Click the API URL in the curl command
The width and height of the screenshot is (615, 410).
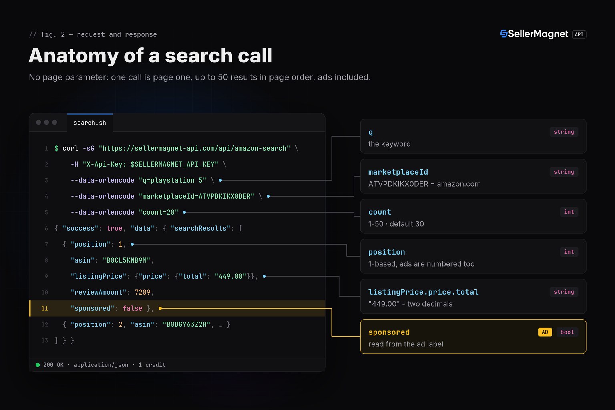195,148
